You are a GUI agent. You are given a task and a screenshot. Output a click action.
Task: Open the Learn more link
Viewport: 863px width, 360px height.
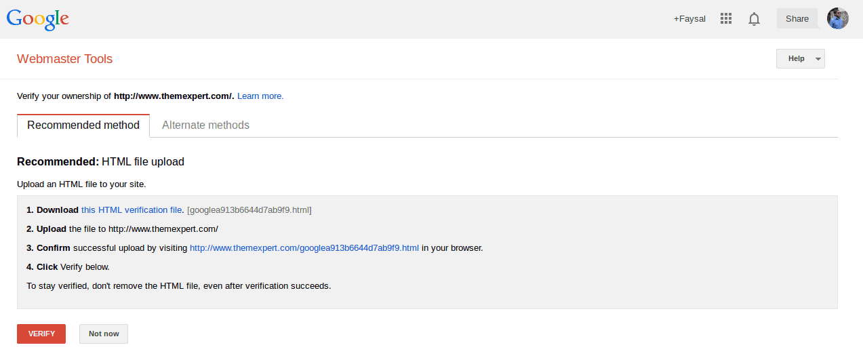(x=260, y=96)
